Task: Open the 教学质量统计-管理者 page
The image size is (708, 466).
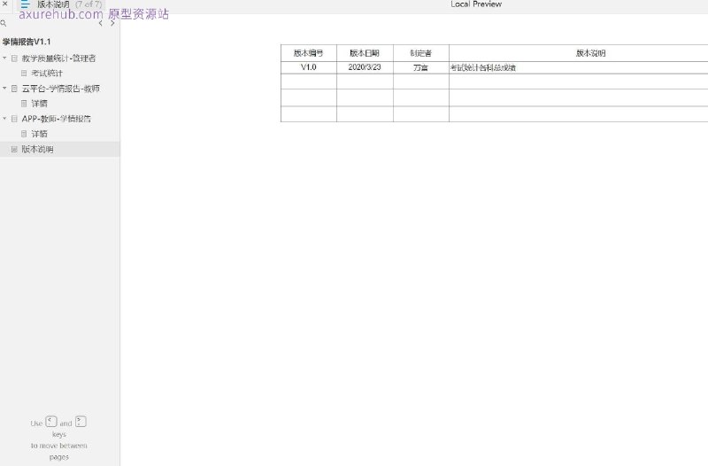Action: (58, 58)
